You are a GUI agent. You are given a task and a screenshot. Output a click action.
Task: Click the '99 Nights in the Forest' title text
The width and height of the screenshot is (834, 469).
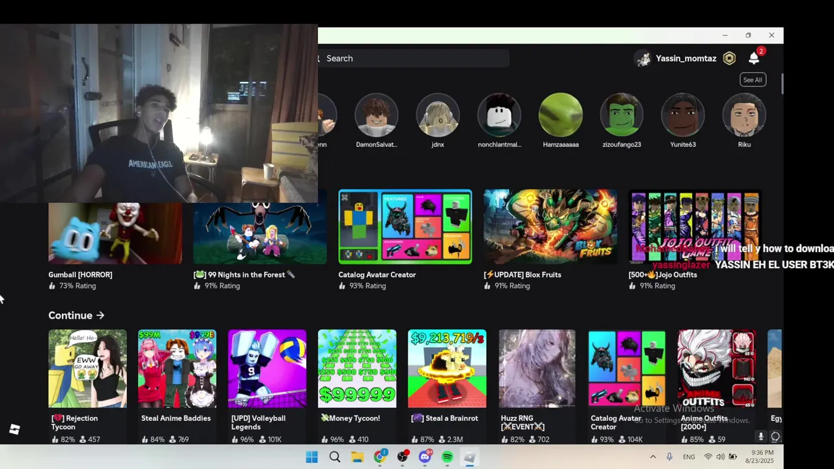(244, 275)
